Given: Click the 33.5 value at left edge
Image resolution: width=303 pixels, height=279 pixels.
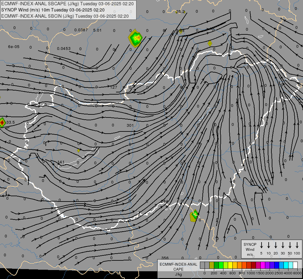Looking at the screenshot, I should tap(11, 122).
